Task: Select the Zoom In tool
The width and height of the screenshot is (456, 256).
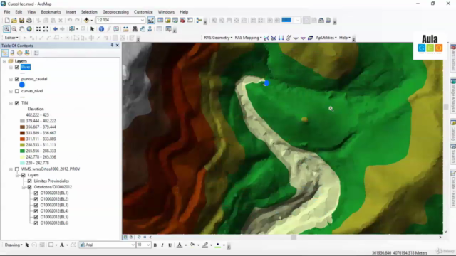Action: (6, 29)
